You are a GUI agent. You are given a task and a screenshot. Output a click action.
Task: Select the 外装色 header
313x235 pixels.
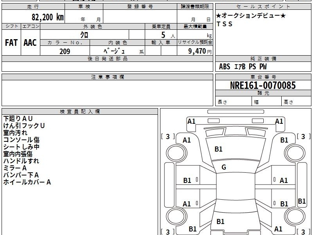pos(92,27)
